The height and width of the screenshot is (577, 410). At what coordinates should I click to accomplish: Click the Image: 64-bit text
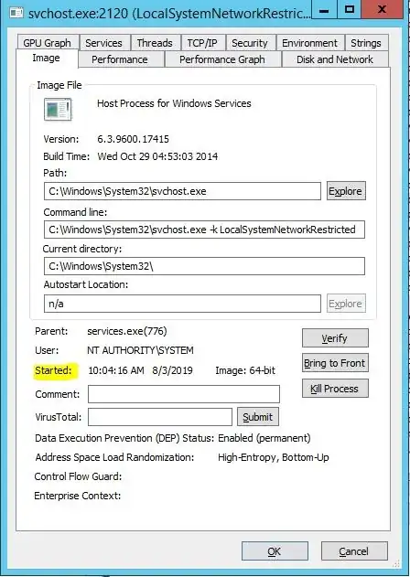[x=245, y=370]
